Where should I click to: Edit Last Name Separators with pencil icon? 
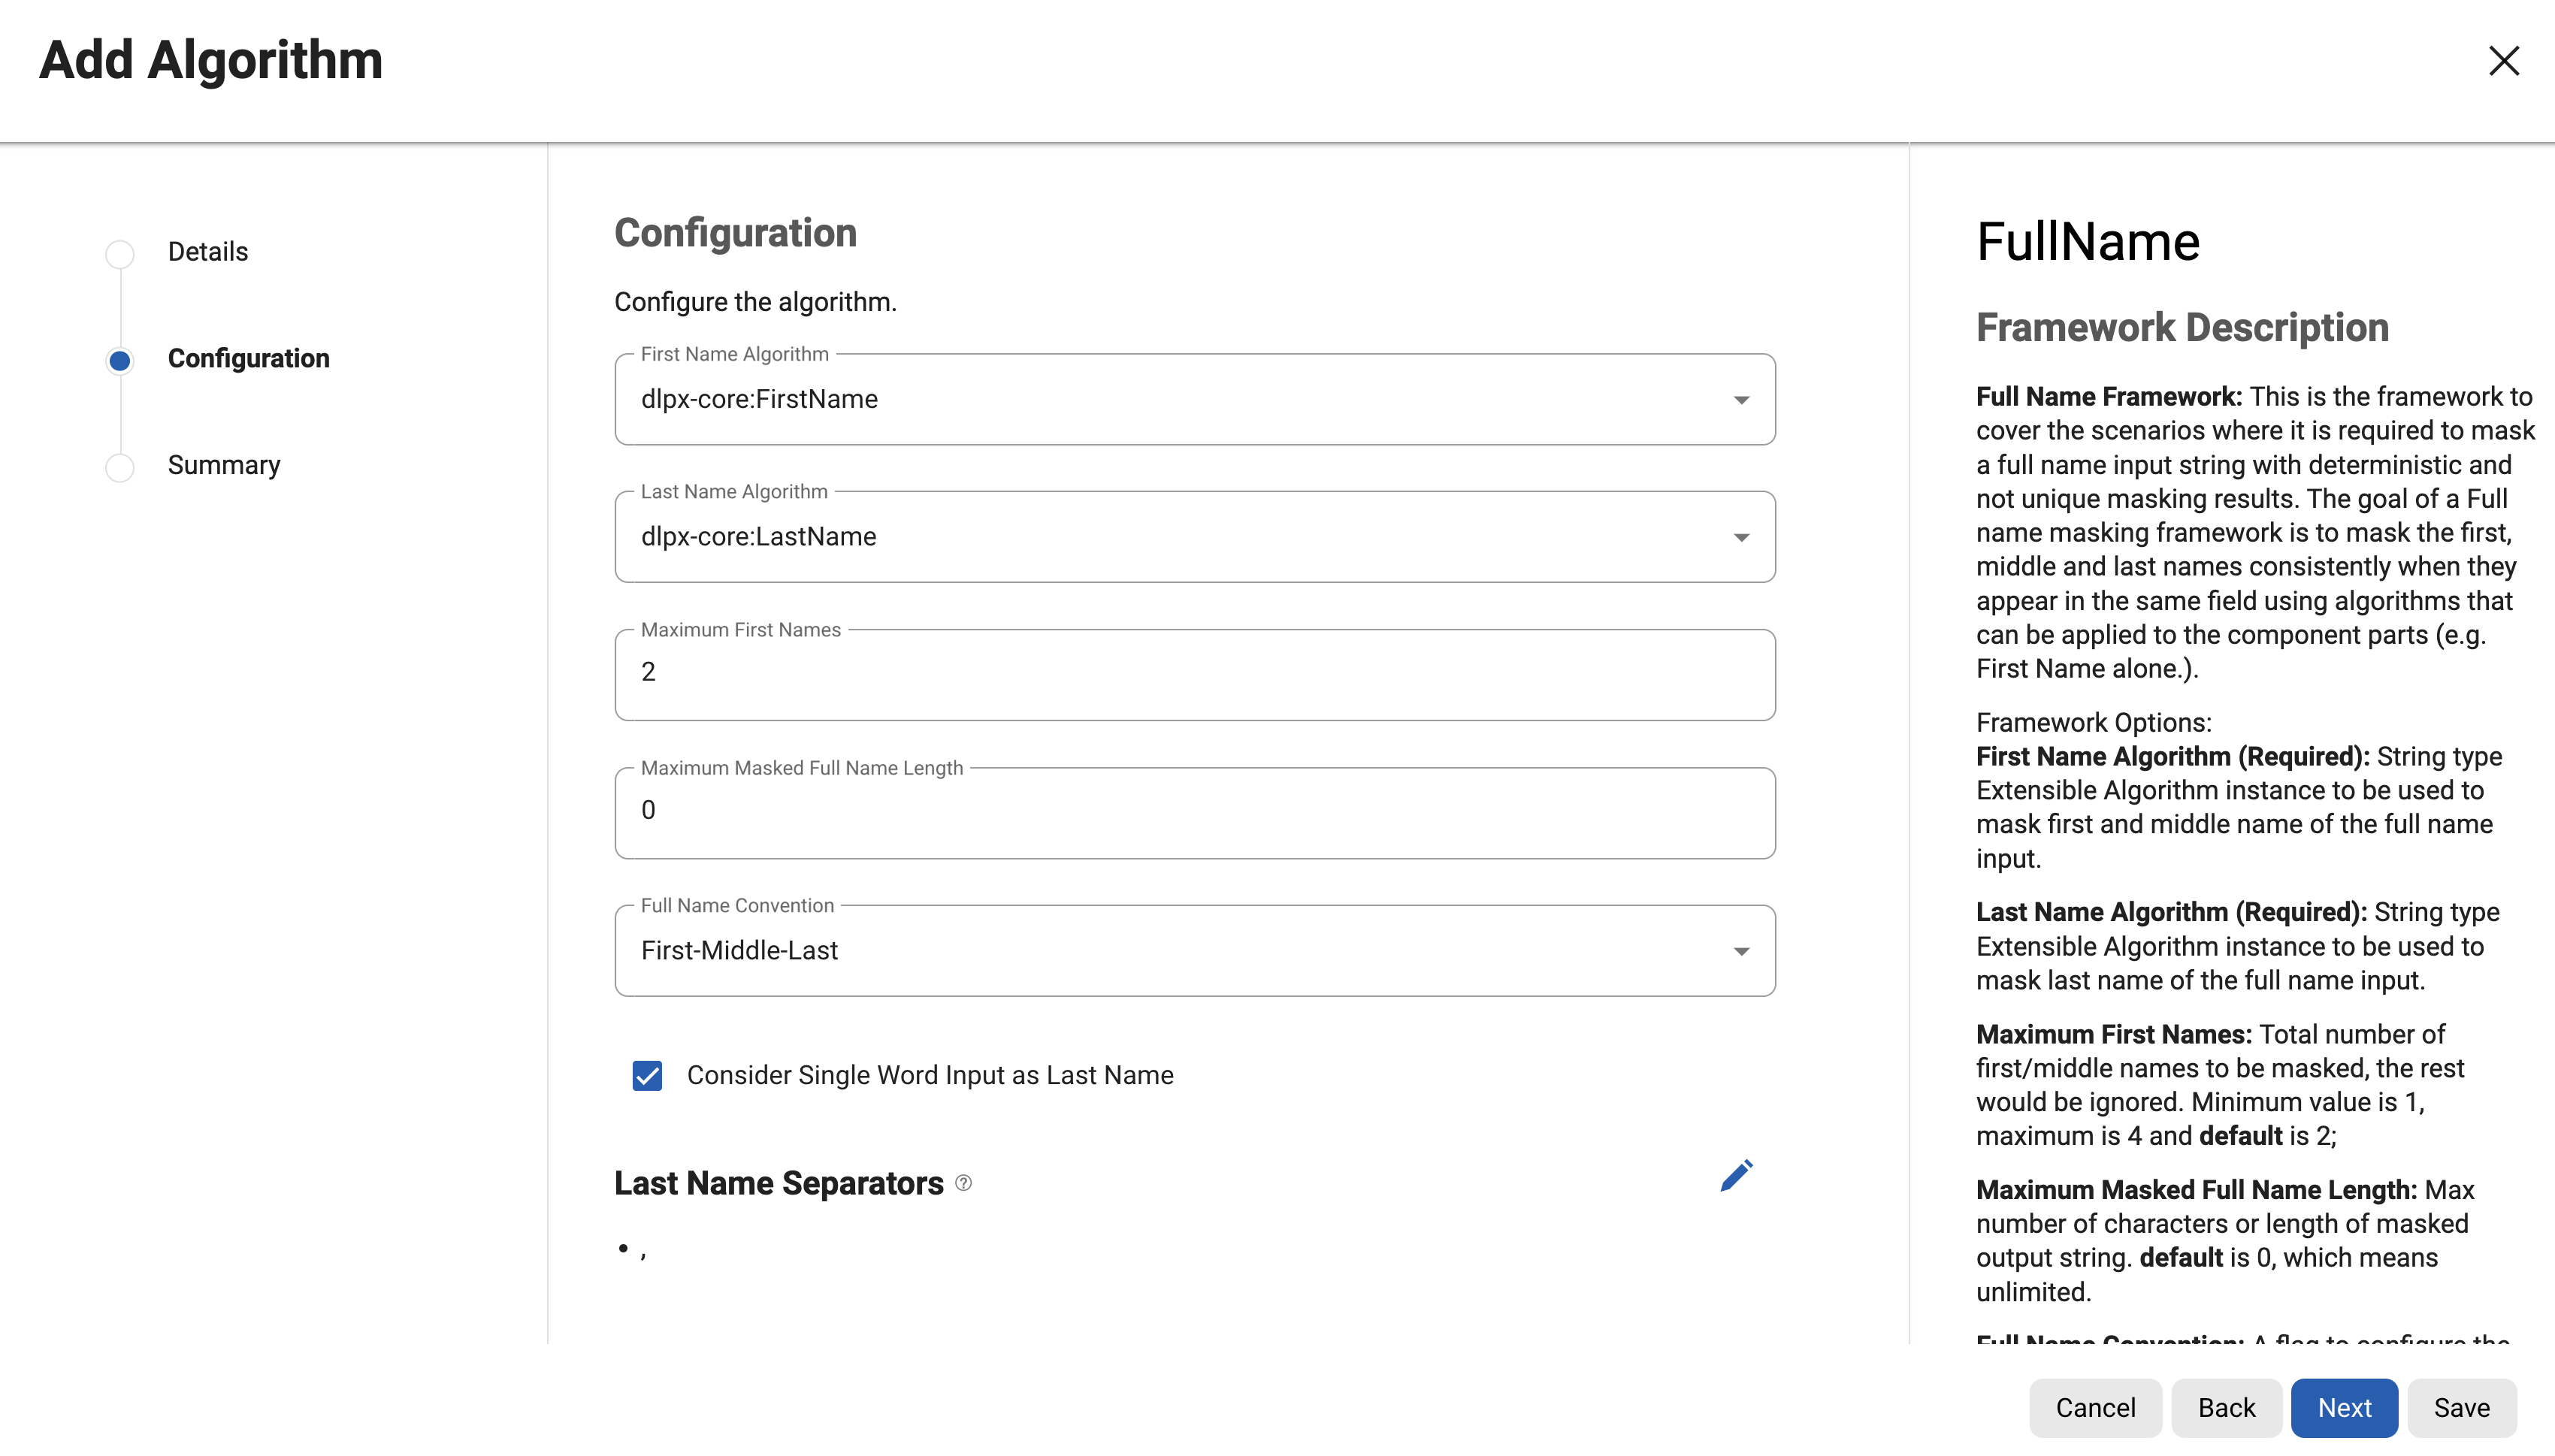pyautogui.click(x=1736, y=1176)
